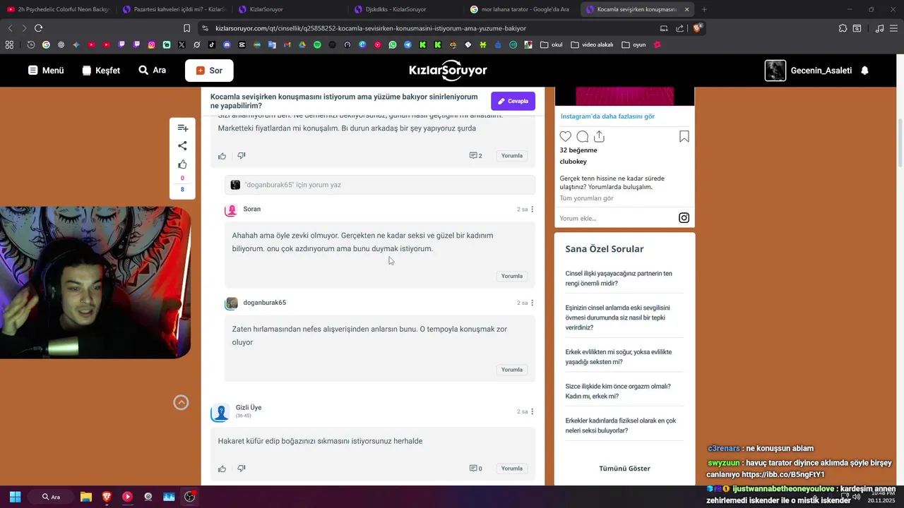The width and height of the screenshot is (904, 508).
Task: Open notifications bell icon
Action: [x=864, y=71]
